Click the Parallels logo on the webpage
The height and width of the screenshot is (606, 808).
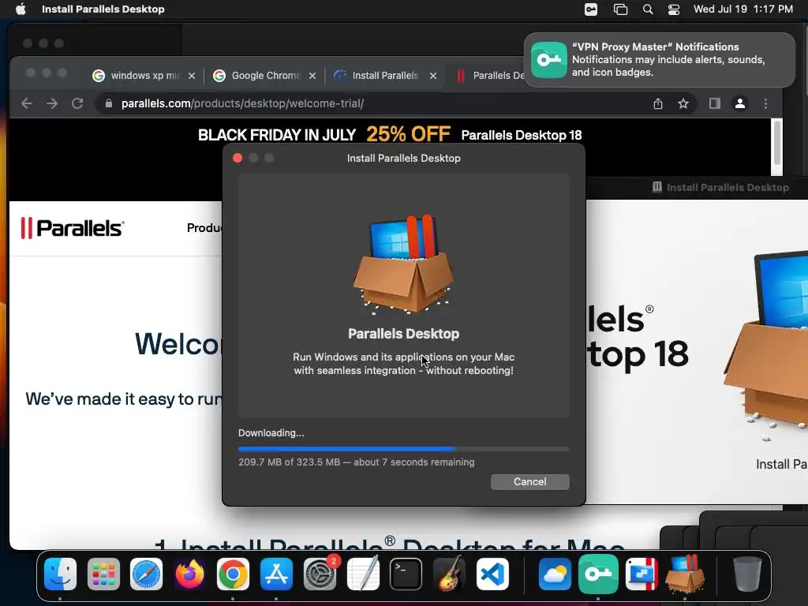[72, 228]
